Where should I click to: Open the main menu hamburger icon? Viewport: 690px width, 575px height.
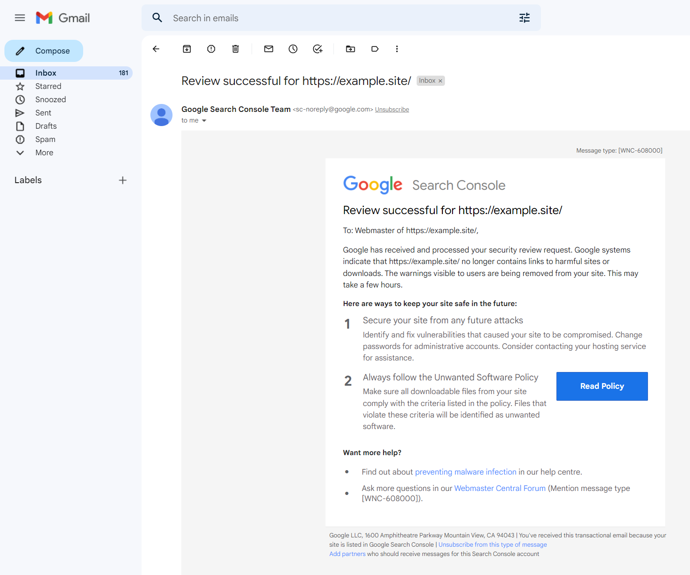20,18
